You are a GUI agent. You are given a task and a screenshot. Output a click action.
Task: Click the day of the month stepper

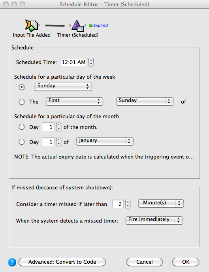[x=59, y=127]
